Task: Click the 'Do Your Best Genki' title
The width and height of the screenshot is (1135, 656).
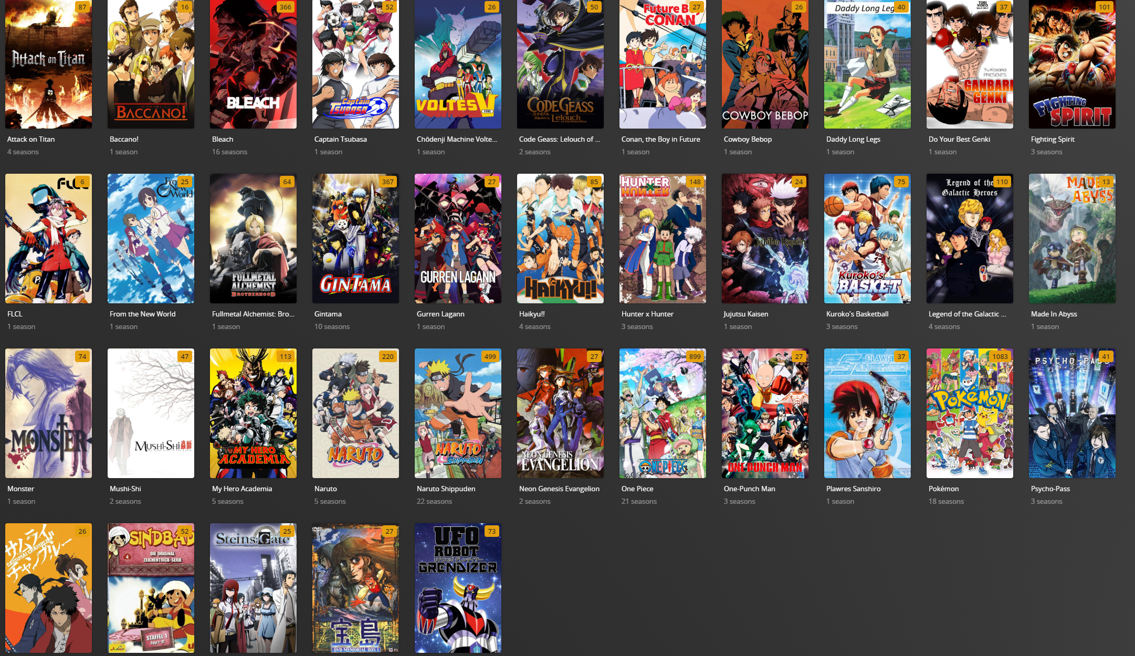Action: pyautogui.click(x=959, y=139)
